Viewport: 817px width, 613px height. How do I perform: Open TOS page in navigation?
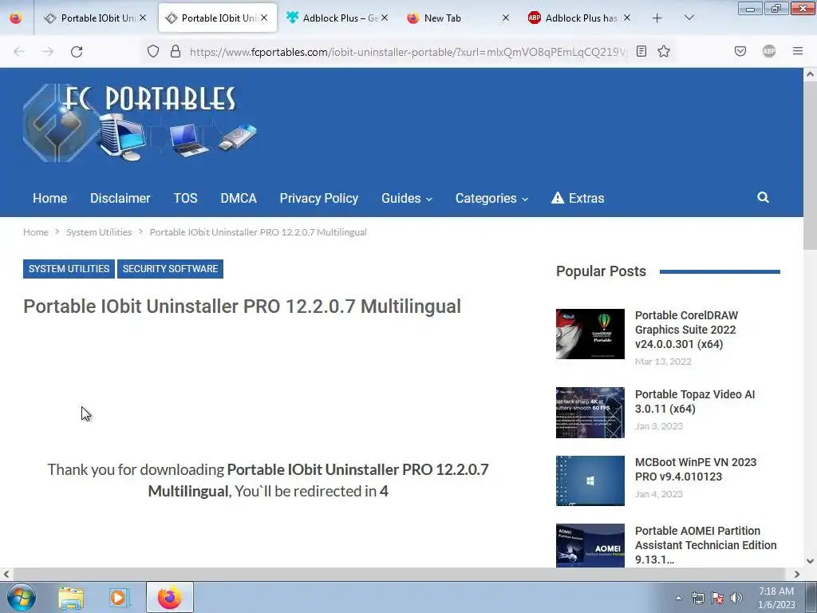coord(185,198)
